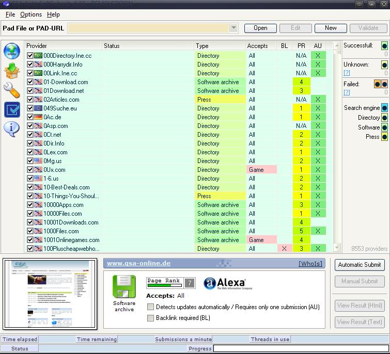Click the provider list scroll up arrow

[x=337, y=45]
